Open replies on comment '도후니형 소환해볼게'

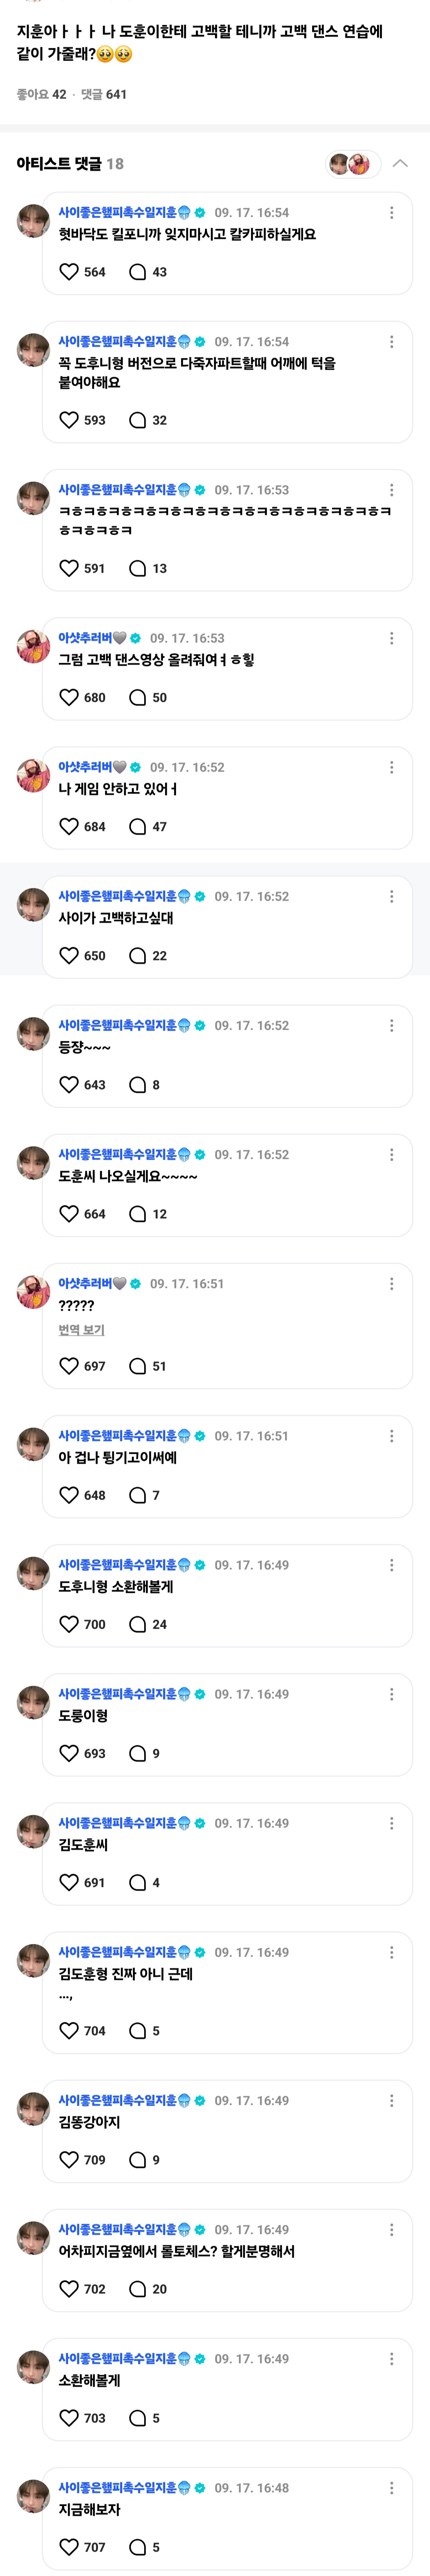(x=138, y=1625)
